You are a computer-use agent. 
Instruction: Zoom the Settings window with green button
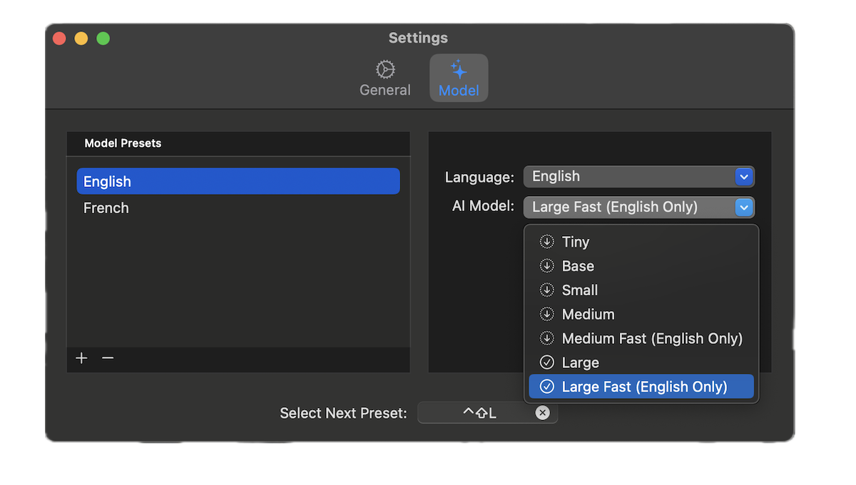click(x=103, y=39)
